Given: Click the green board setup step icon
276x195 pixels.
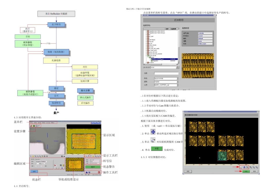Looking at the screenshot, I should pyautogui.click(x=34, y=126).
